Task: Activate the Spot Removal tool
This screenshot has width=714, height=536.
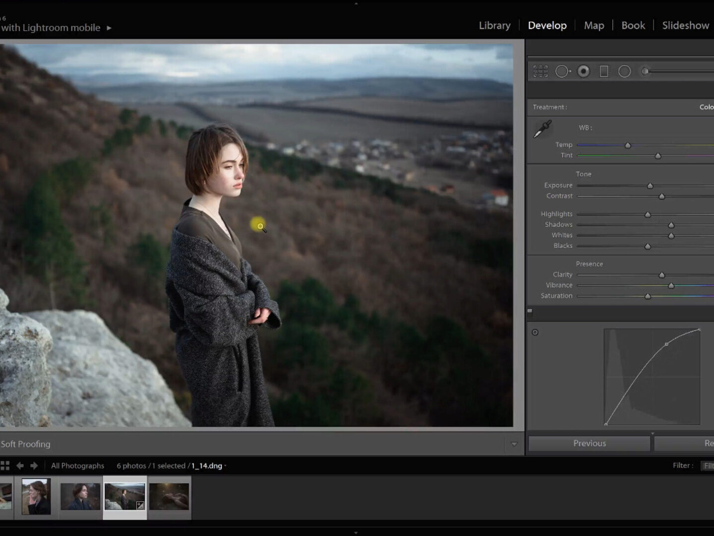Action: [562, 71]
